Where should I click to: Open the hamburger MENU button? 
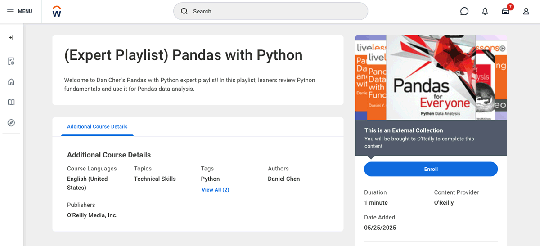point(20,11)
